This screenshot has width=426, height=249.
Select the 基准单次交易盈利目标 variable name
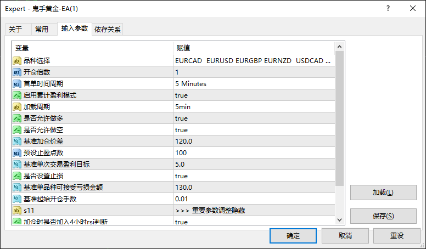[x=57, y=165]
